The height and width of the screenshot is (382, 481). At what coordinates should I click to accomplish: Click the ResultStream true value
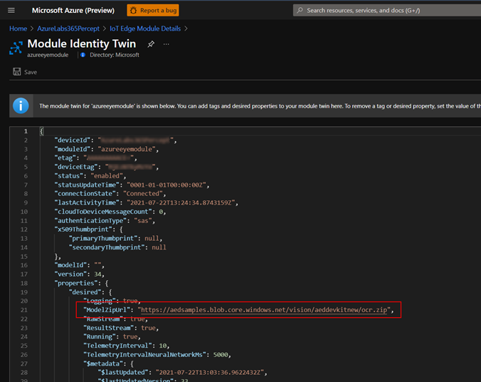[148, 328]
